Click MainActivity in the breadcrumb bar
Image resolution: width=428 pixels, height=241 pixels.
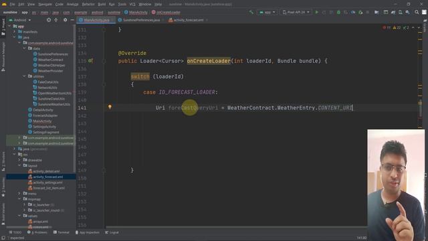(136, 12)
